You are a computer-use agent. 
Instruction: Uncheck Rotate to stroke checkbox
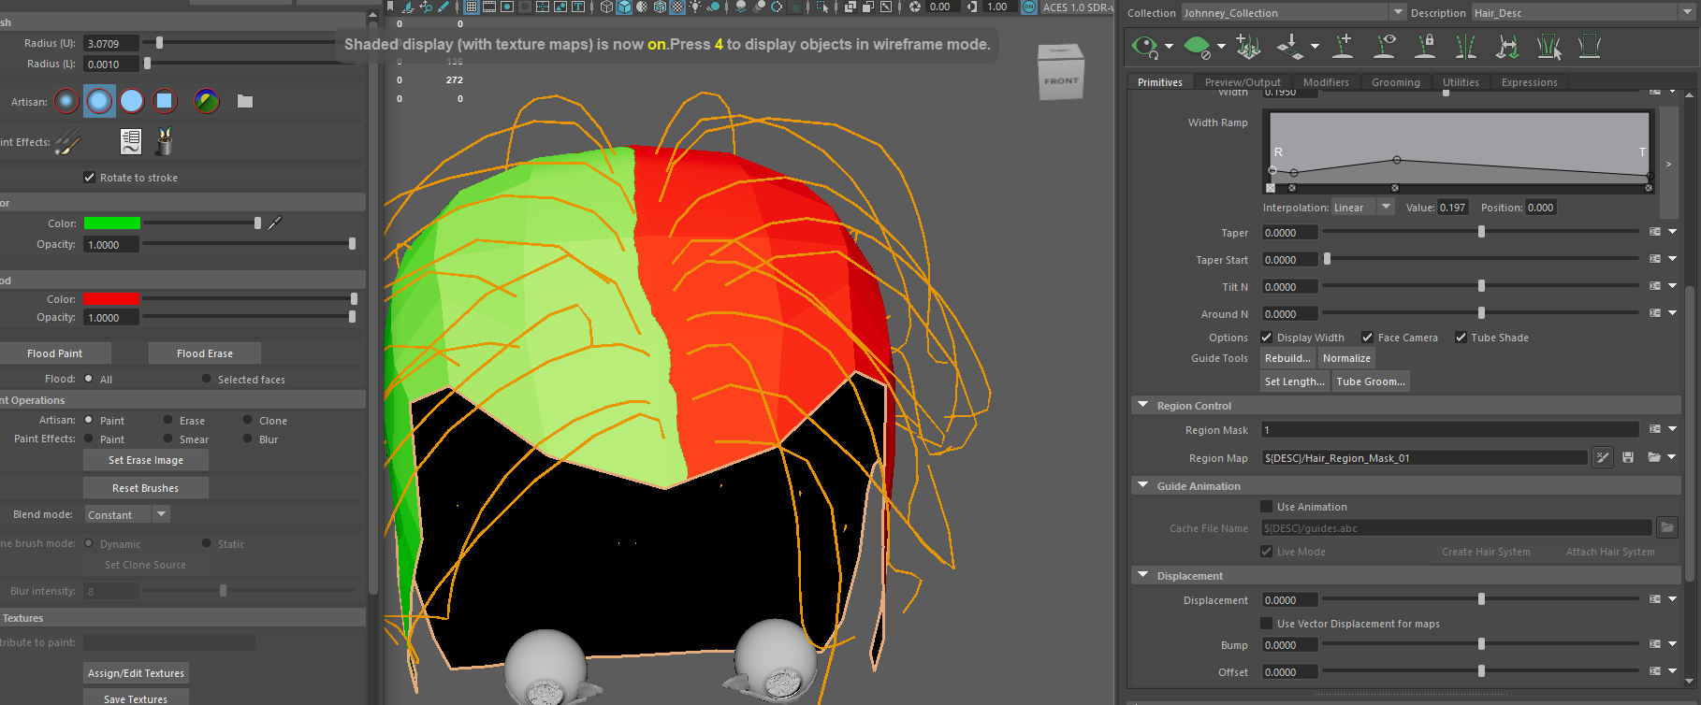[90, 178]
